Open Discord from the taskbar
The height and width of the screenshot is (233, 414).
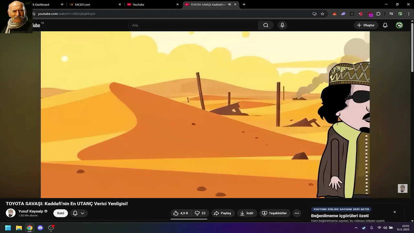tap(40, 228)
